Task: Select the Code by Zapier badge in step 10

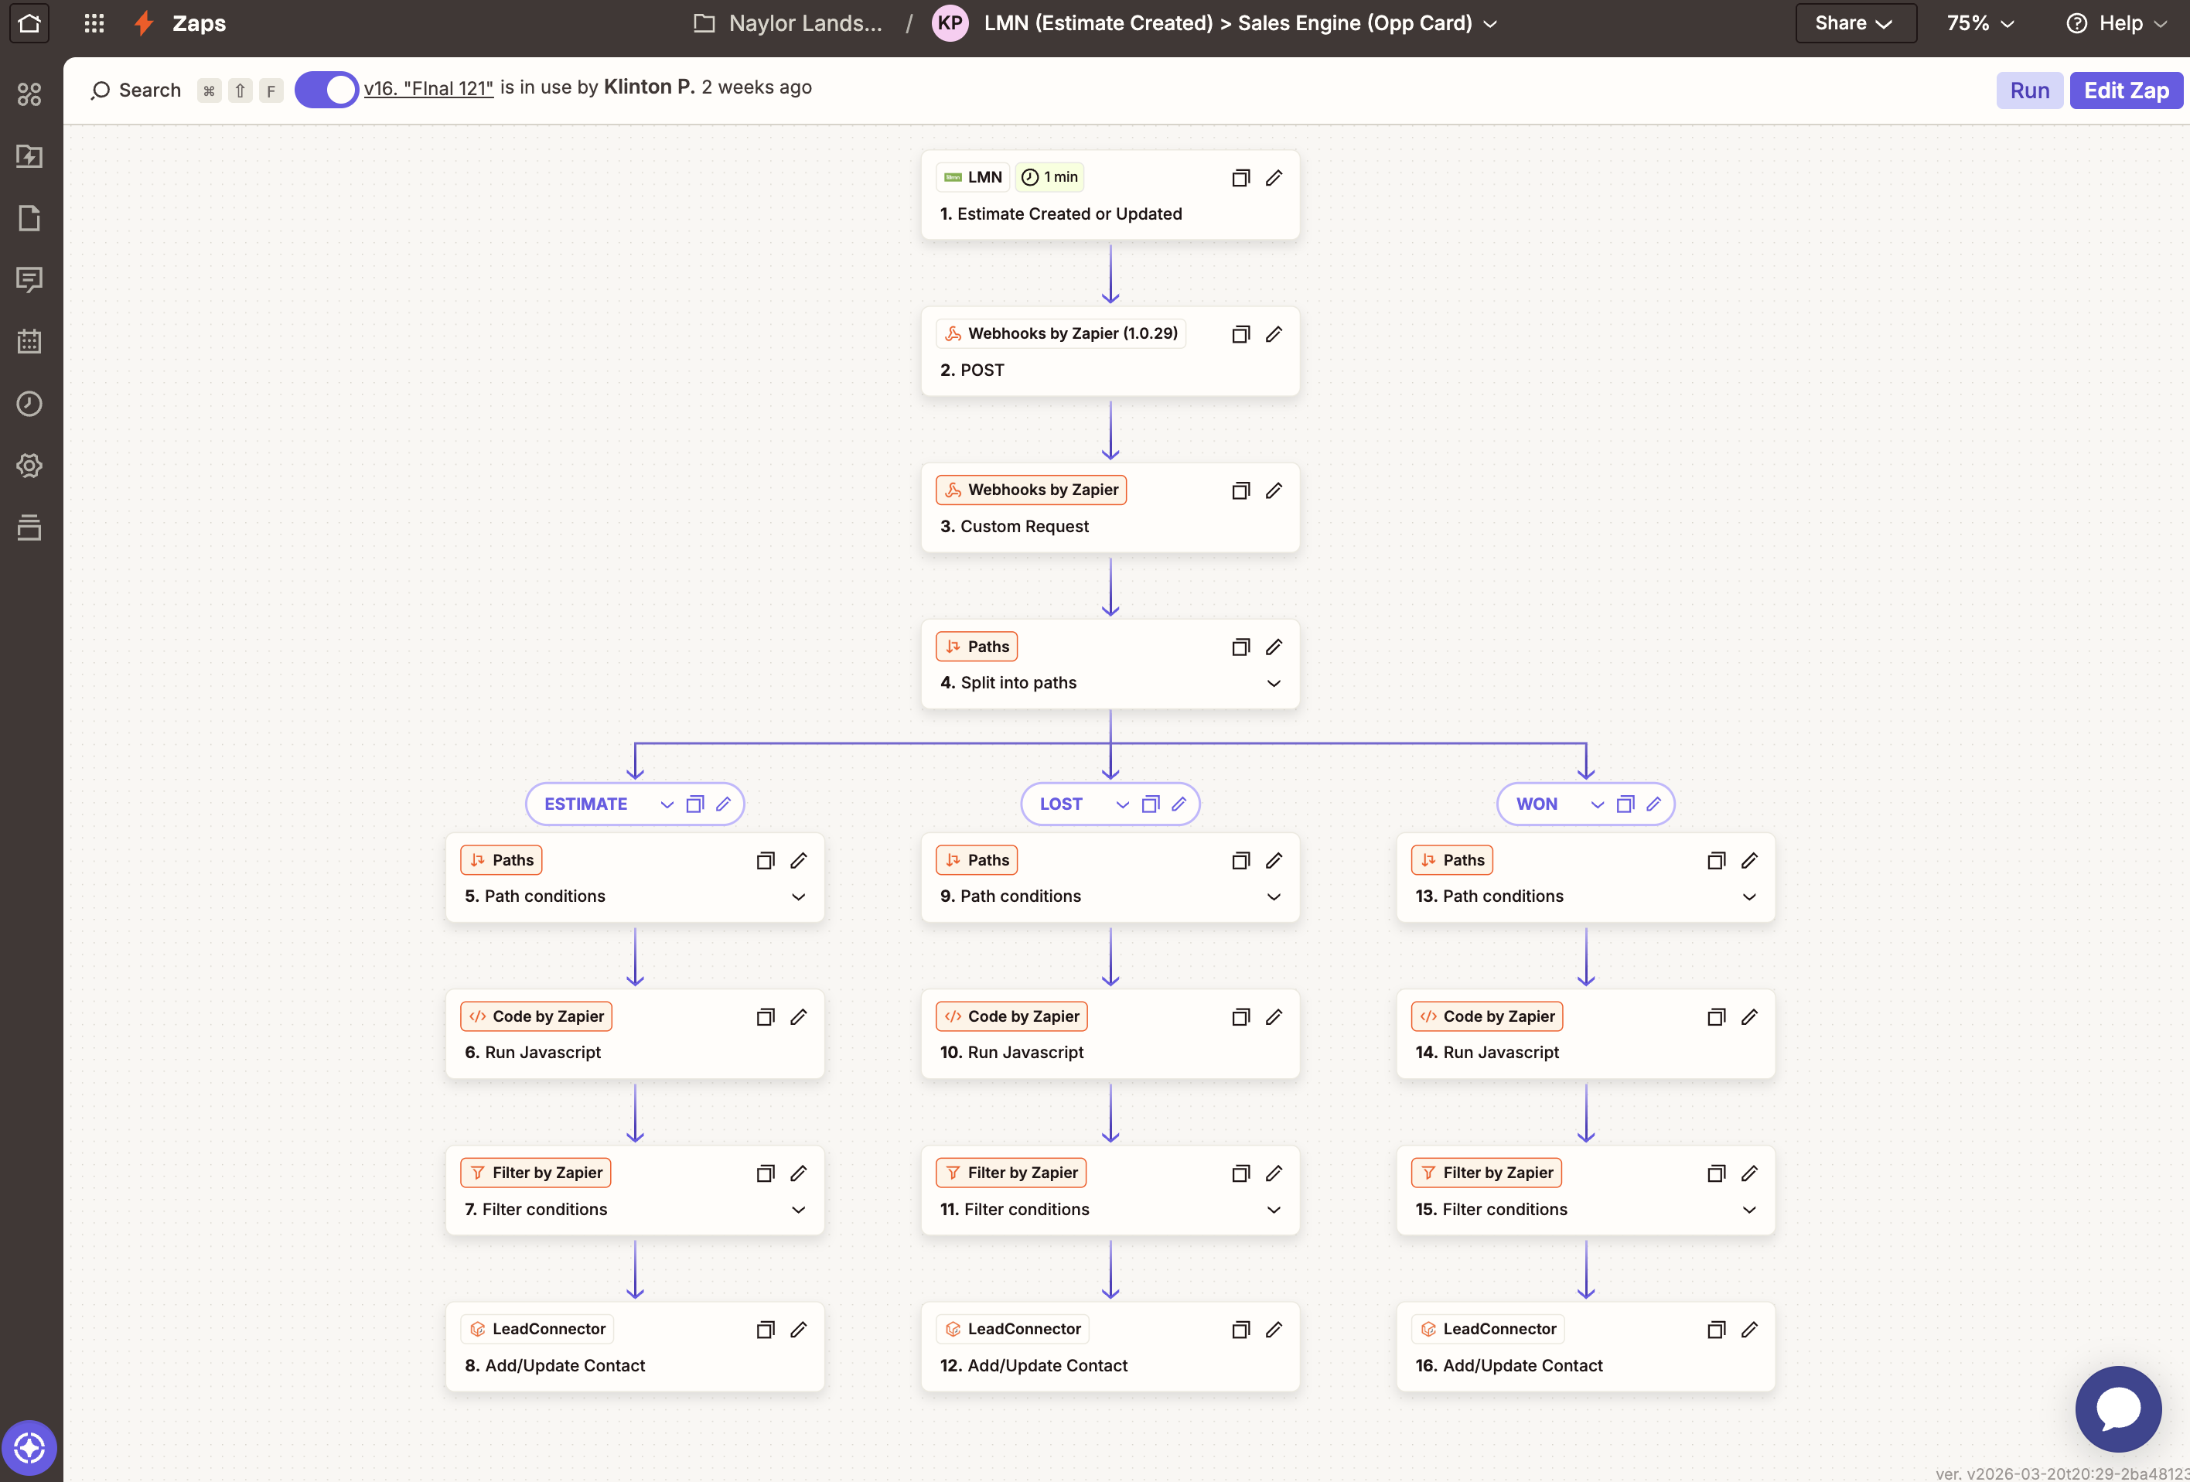Action: click(x=1012, y=1016)
